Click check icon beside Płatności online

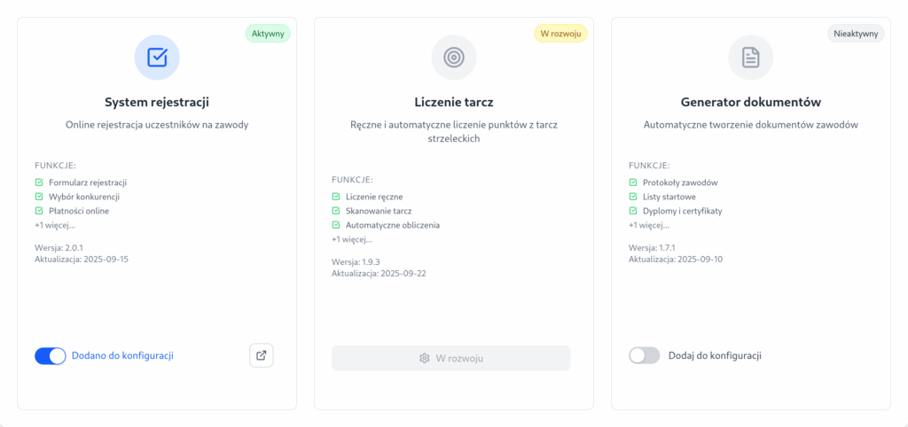[39, 211]
